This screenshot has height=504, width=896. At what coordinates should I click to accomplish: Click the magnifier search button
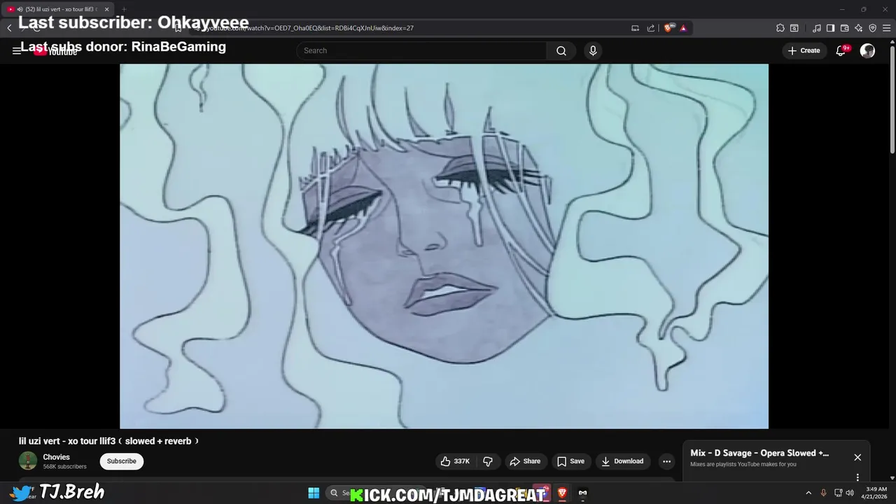point(561,50)
